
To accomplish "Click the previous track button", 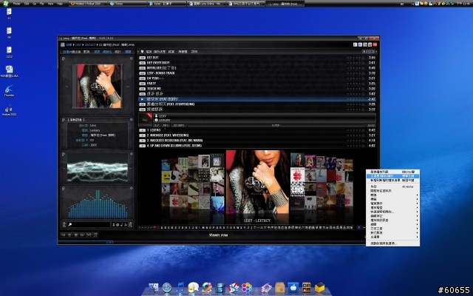I will pyautogui.click(x=63, y=235).
